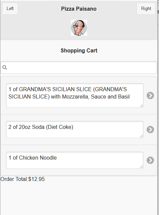Open the Grandma's Sicilian Slice item chevron

pos(150,95)
